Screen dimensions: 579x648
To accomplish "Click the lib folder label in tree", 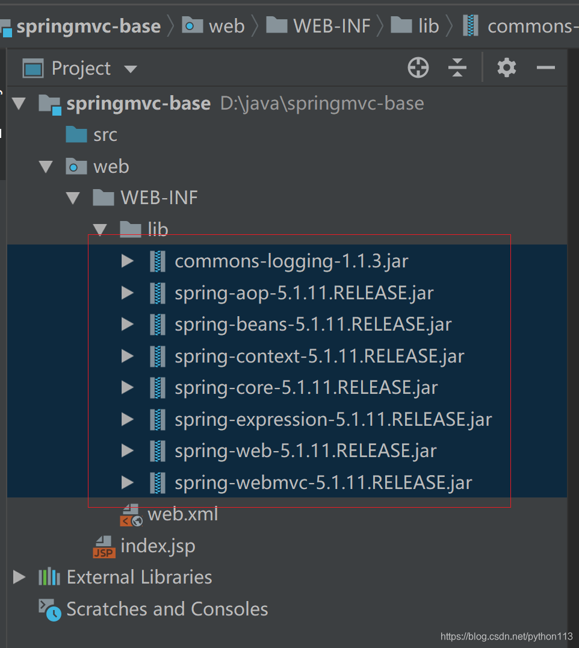I will (158, 230).
